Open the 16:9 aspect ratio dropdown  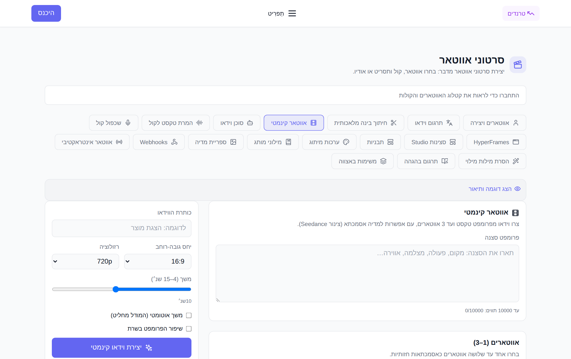pos(158,261)
